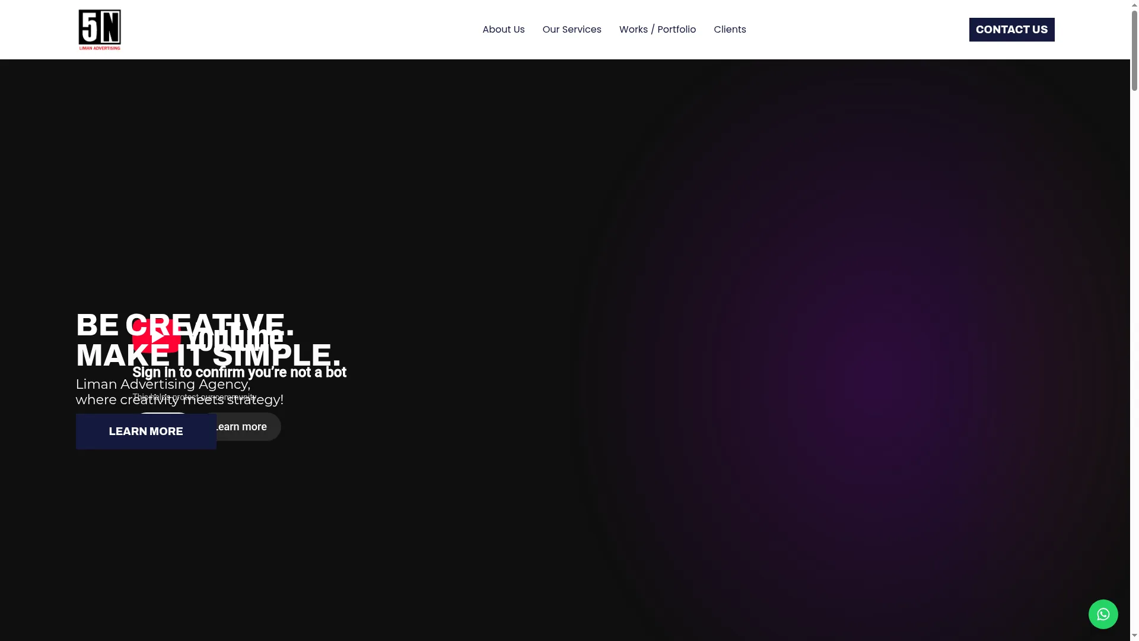Click 'Sign in to confirm you're not a bot'
This screenshot has height=641, width=1139.
239,372
